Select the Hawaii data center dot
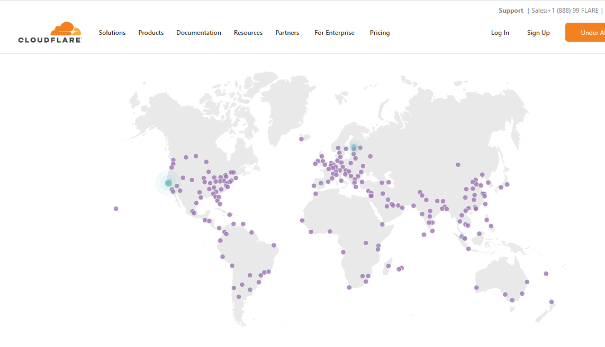This screenshot has height=347, width=605. coord(116,209)
